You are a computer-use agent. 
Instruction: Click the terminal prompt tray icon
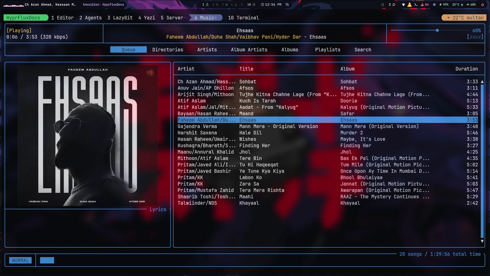416,5
